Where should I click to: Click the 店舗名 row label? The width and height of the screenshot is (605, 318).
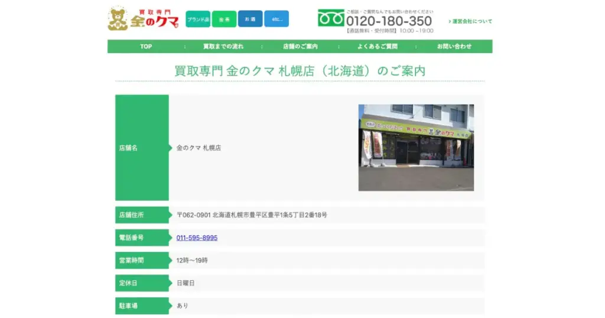point(142,147)
